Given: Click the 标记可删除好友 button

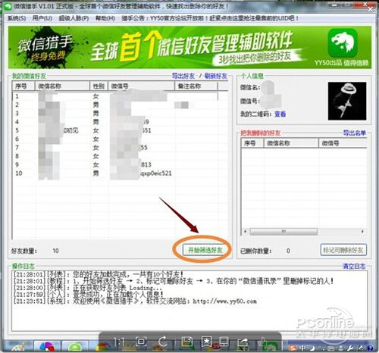Looking at the screenshot, I should coord(343,250).
